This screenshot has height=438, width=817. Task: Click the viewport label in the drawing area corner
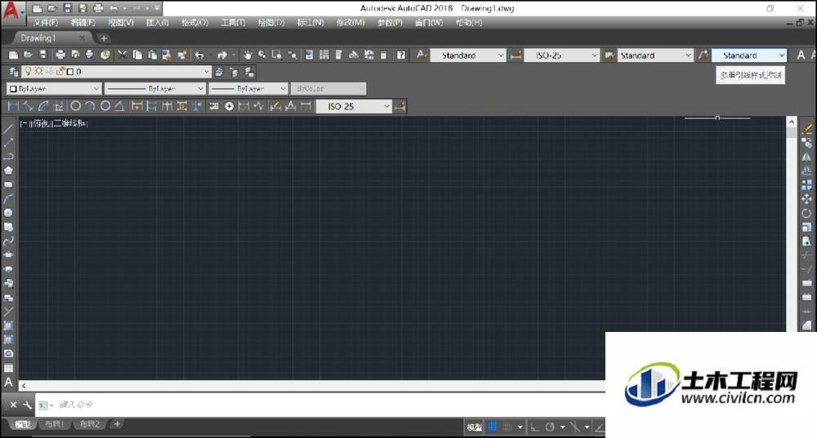pyautogui.click(x=54, y=123)
